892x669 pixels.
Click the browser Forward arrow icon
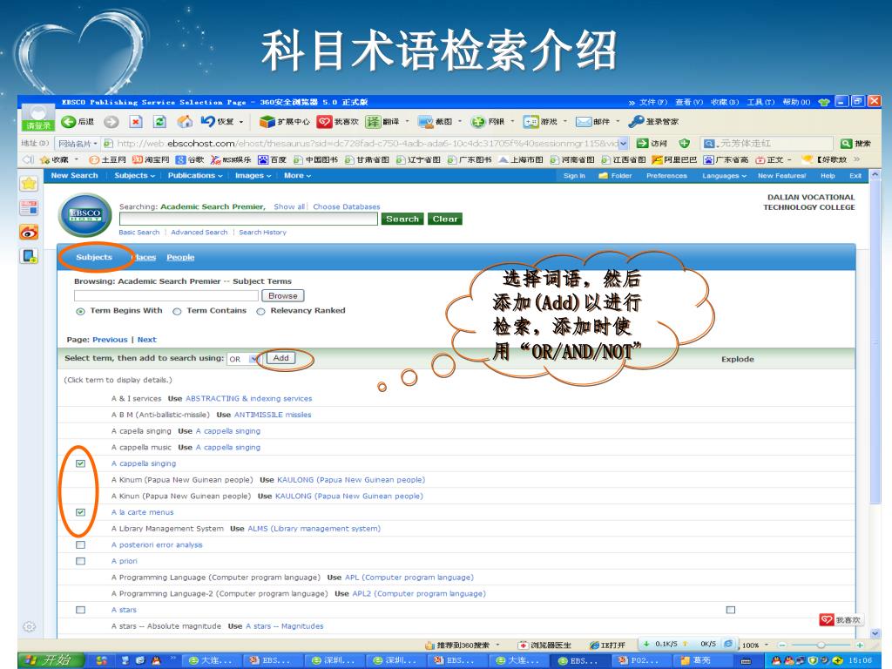[x=111, y=122]
